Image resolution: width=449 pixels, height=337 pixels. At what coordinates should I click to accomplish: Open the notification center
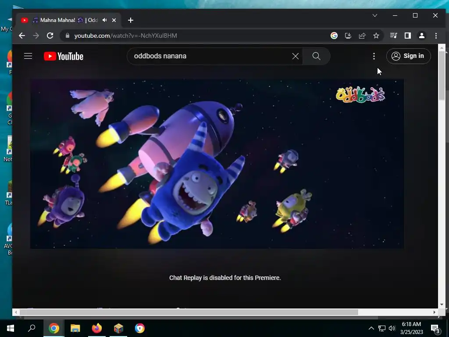(x=435, y=329)
